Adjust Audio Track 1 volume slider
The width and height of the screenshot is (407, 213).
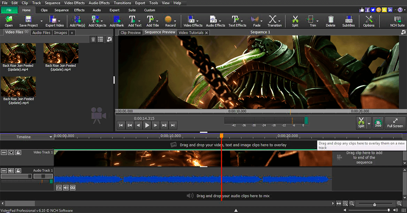point(16,176)
